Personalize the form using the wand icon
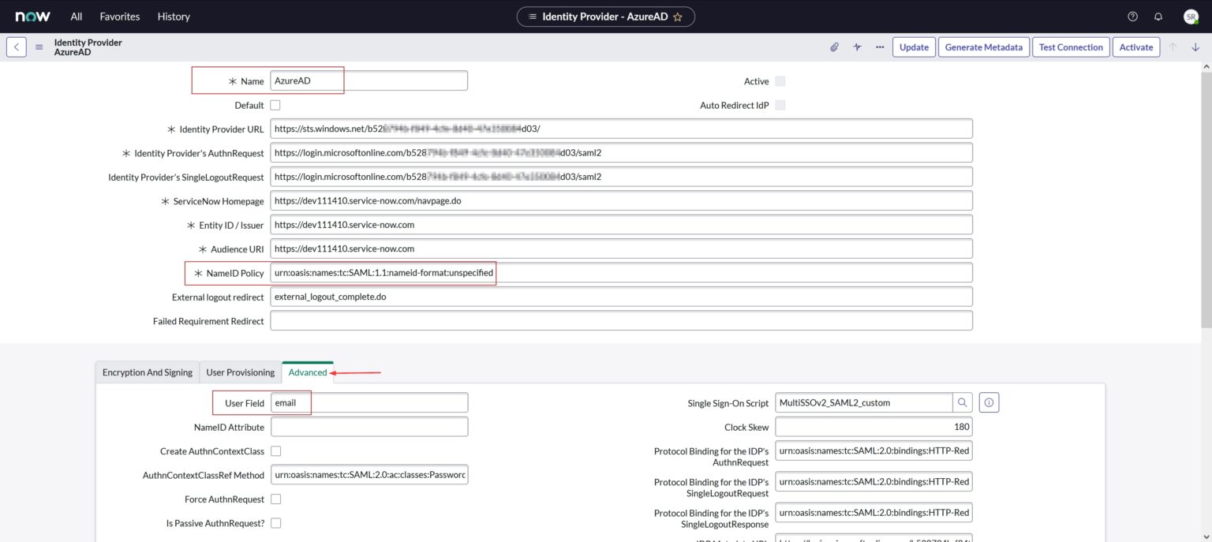The height and width of the screenshot is (542, 1212). coord(856,47)
